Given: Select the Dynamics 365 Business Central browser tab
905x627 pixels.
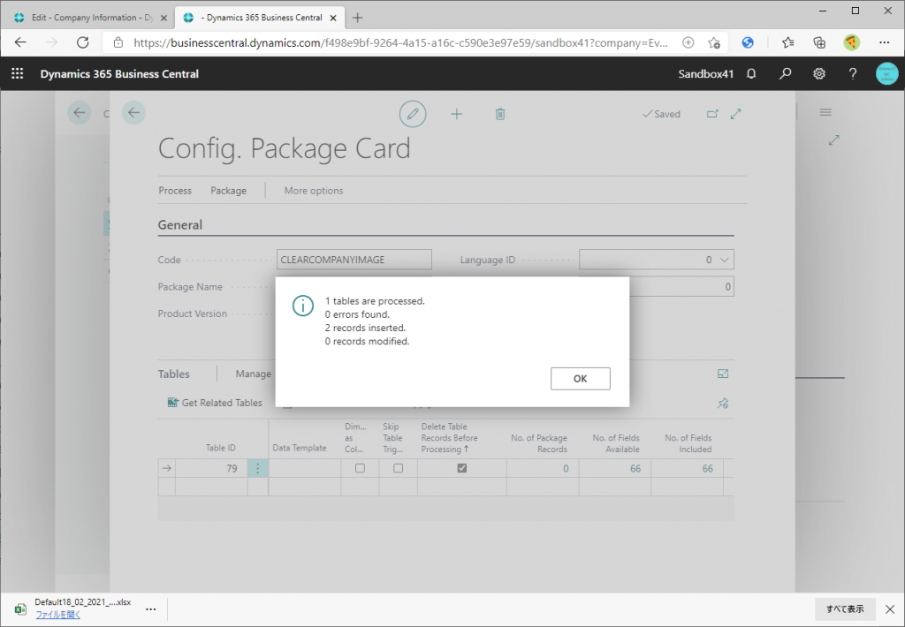Looking at the screenshot, I should click(x=260, y=18).
